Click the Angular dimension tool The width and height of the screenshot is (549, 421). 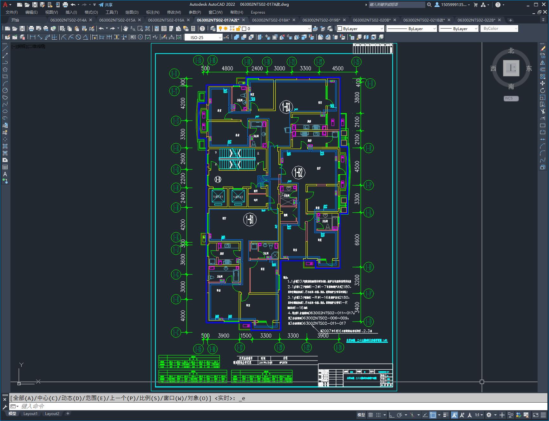[x=85, y=37]
